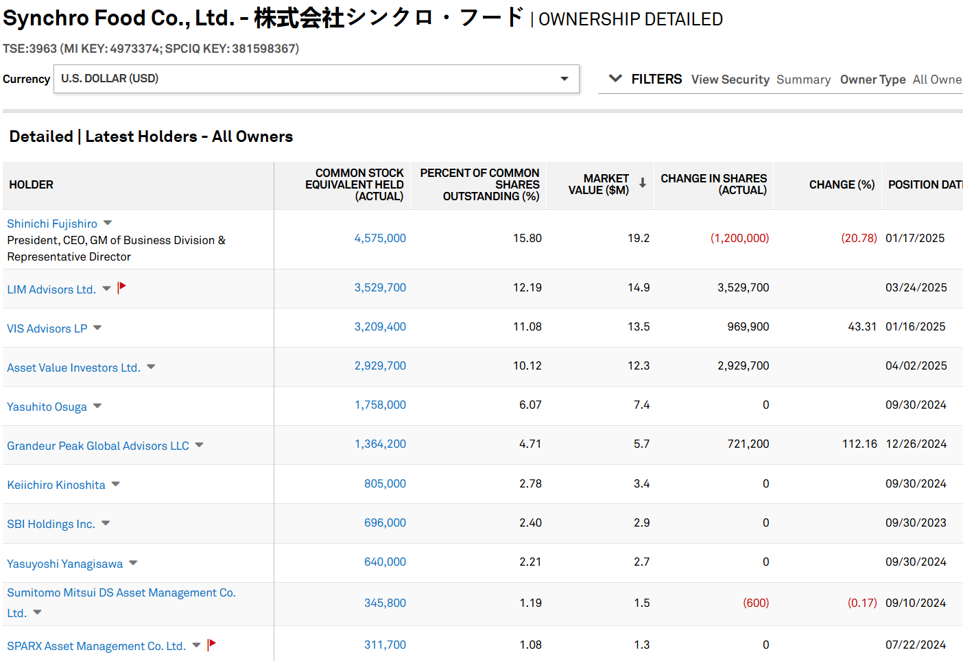Click the 09/30/2023 position date
Screen dimensions: 963x661
916,522
